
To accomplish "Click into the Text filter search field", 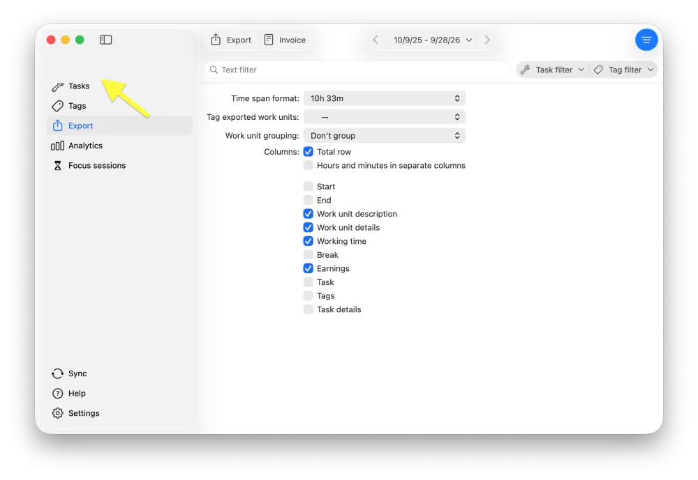I will point(357,70).
